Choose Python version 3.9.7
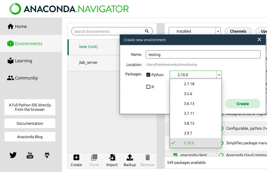The height and width of the screenshot is (172, 267). pos(196,133)
